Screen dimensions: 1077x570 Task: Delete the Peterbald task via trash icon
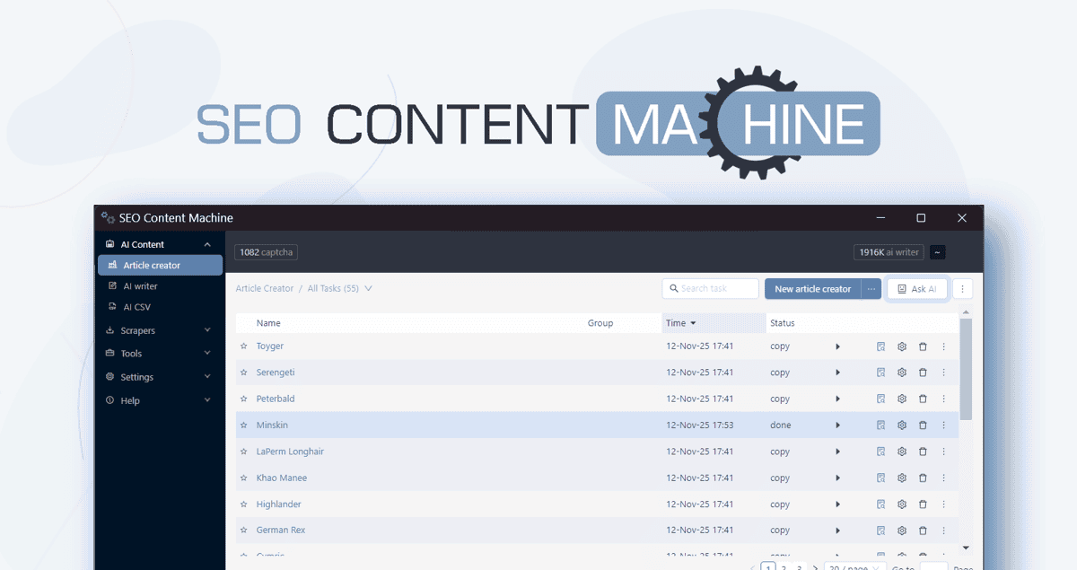923,399
